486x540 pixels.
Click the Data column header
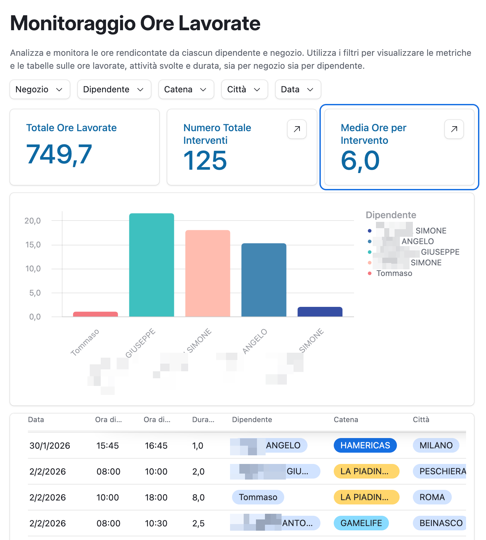36,419
